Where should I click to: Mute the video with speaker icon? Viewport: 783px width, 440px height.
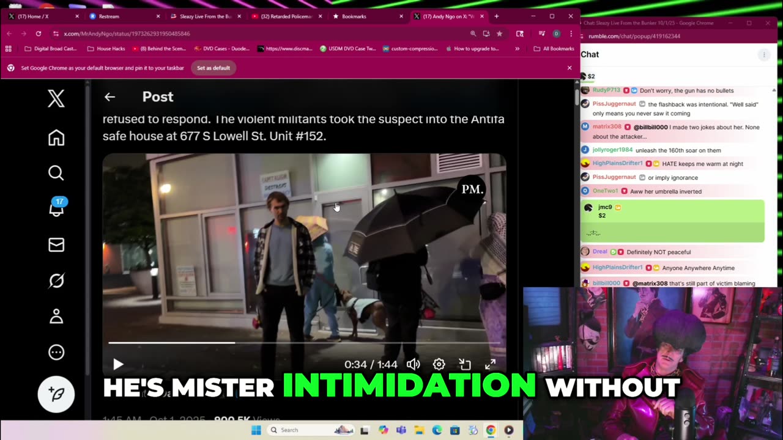click(414, 364)
